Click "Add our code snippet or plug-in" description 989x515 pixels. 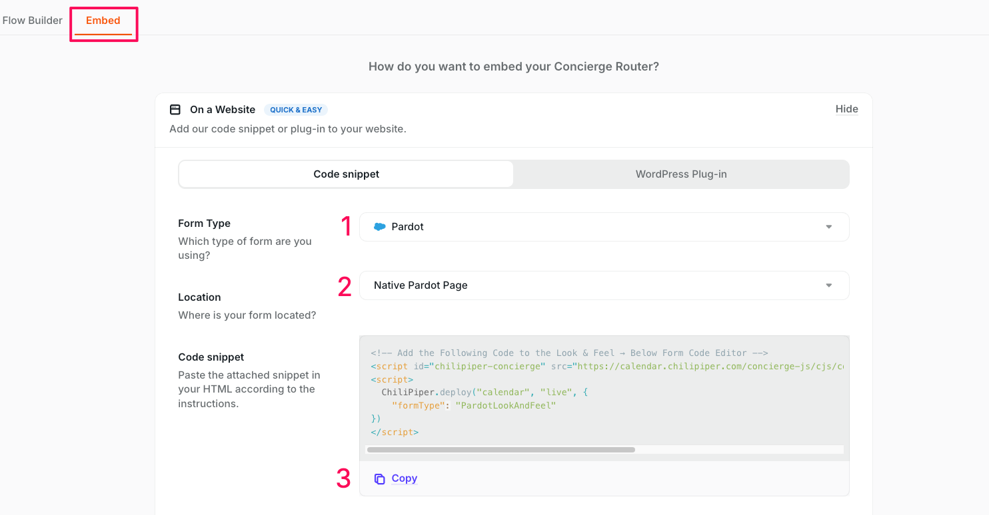pyautogui.click(x=288, y=129)
